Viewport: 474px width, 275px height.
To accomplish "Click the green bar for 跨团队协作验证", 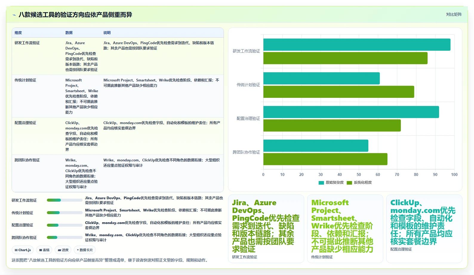I will click(325, 159).
